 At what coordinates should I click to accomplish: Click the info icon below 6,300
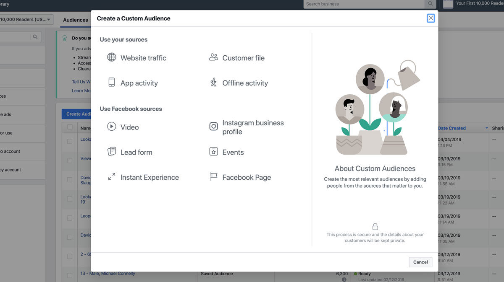point(344,279)
